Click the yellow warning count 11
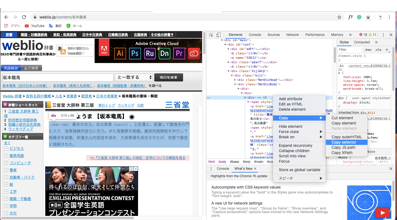The width and height of the screenshot is (397, 220). 372,35
